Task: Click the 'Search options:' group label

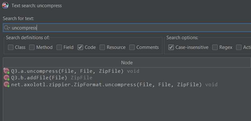Action: click(182, 38)
